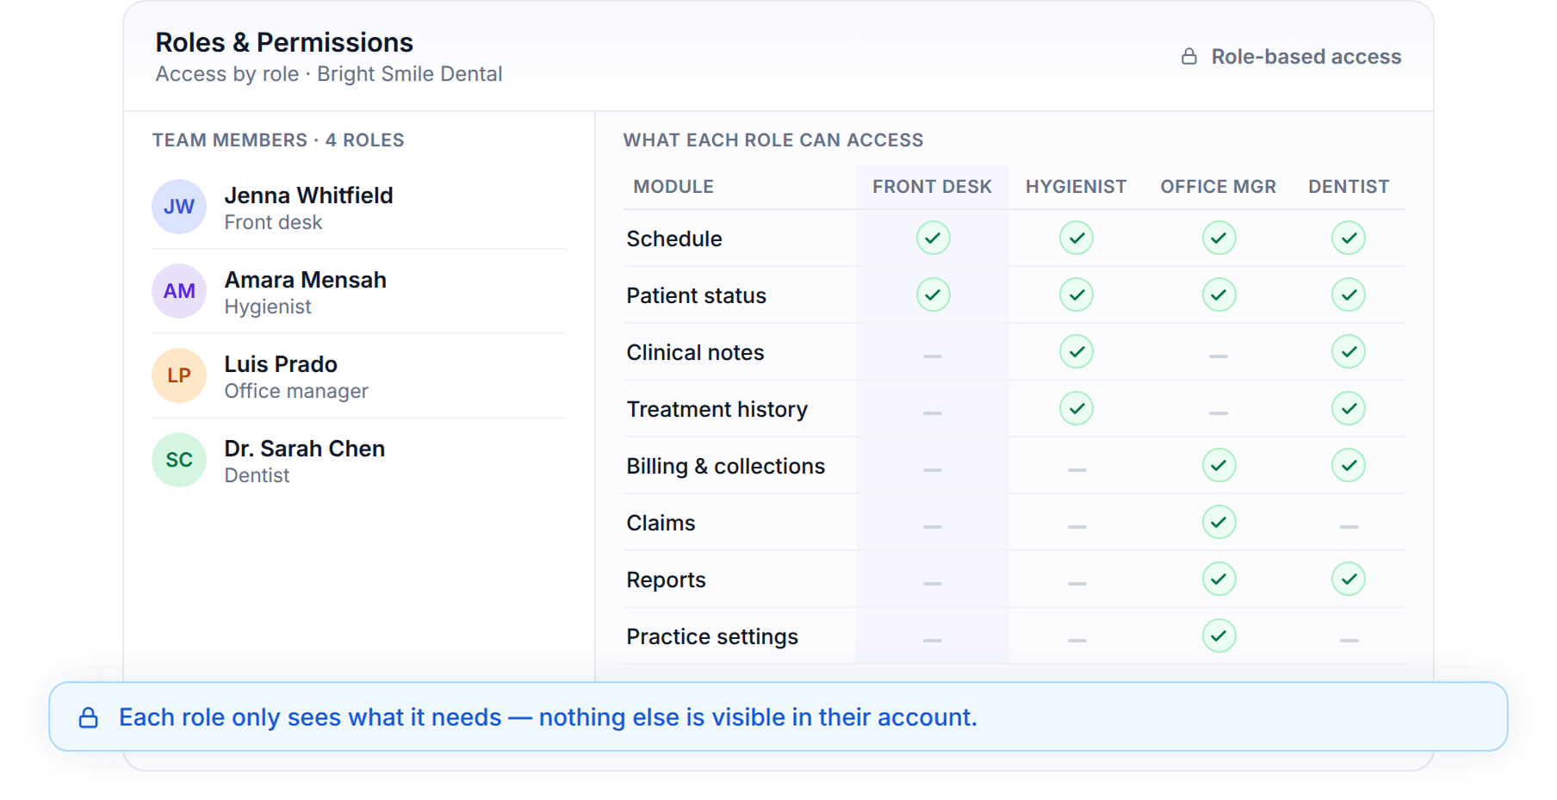Click the lock icon beside Role-based access
The height and width of the screenshot is (800, 1557).
[1189, 57]
